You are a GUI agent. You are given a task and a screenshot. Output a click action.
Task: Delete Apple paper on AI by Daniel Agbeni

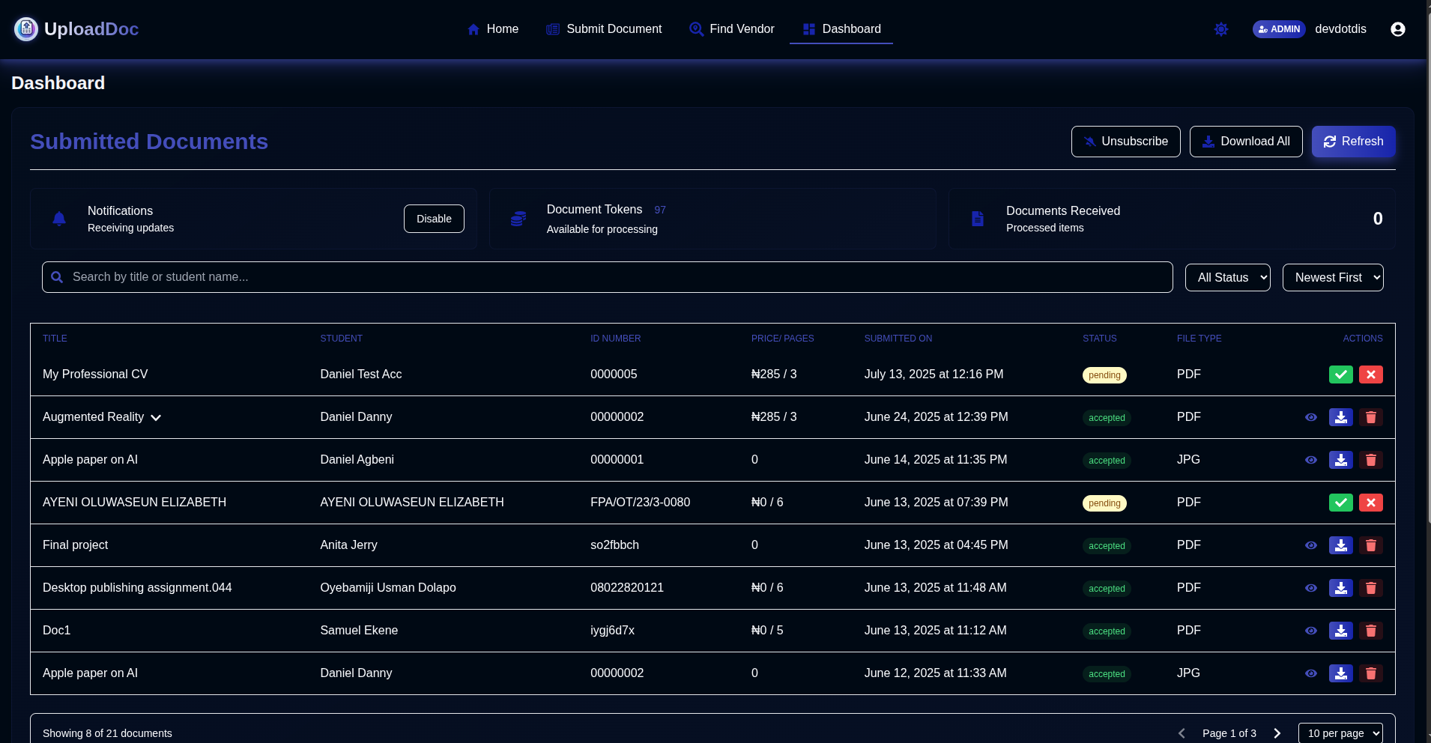[1371, 460]
